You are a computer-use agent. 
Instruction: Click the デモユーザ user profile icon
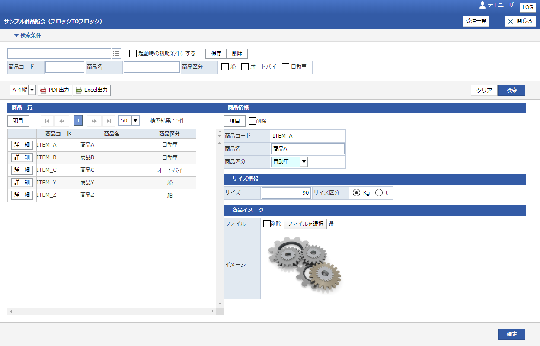pos(483,5)
